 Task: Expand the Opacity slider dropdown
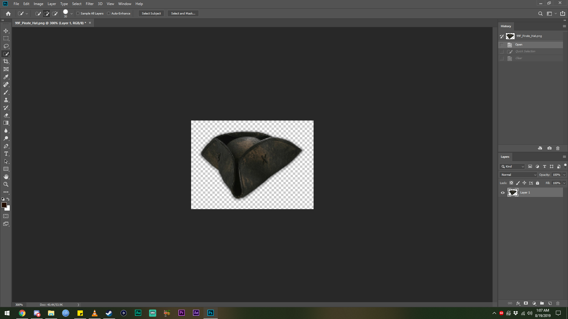click(x=564, y=175)
